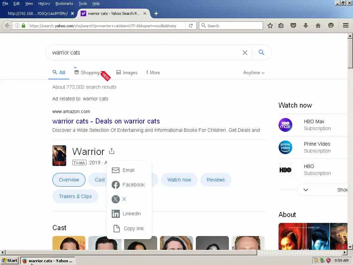Open the Images search tab
Image resolution: width=353 pixels, height=265 pixels.
tap(127, 72)
